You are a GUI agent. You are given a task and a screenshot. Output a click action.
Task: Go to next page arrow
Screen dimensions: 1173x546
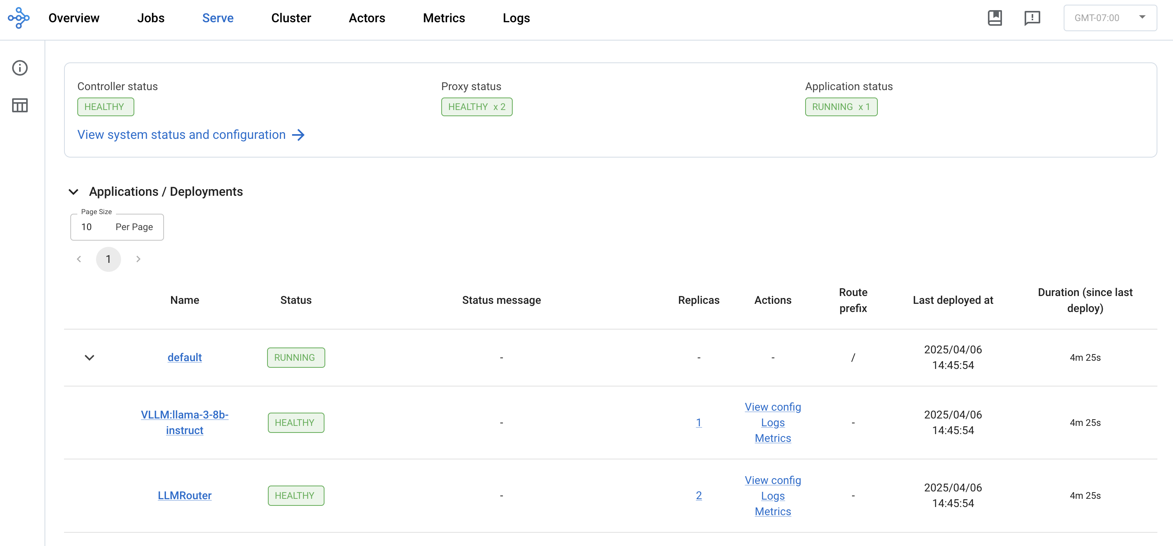138,259
